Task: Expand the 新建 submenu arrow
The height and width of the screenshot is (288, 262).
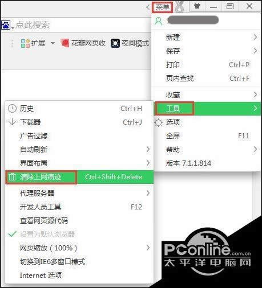Action: click(x=255, y=37)
